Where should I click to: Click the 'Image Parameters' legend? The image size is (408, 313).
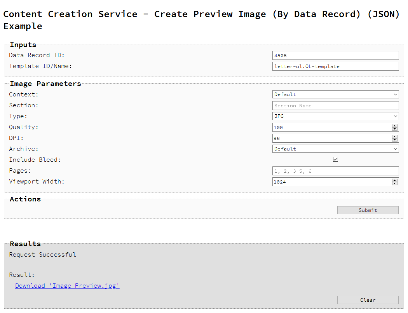pyautogui.click(x=45, y=84)
